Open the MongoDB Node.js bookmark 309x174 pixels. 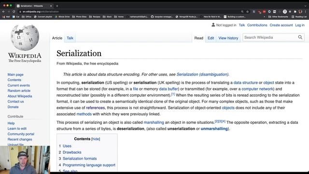pyautogui.click(x=186, y=17)
